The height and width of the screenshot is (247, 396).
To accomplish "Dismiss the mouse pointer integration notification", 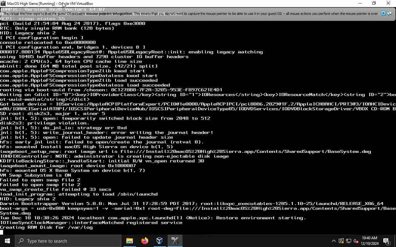I will click(x=383, y=13).
